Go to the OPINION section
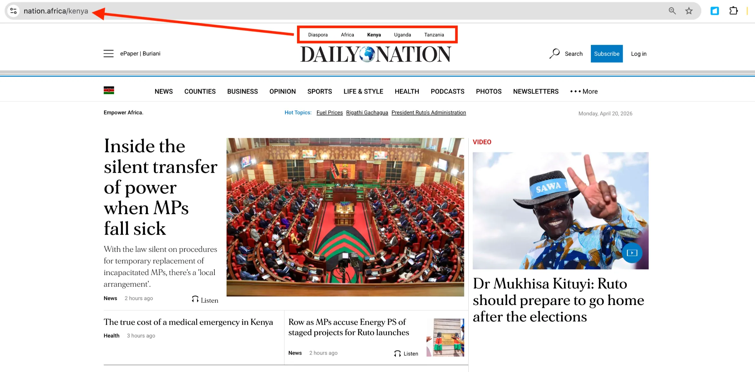Viewport: 755px width, 372px height. (283, 92)
